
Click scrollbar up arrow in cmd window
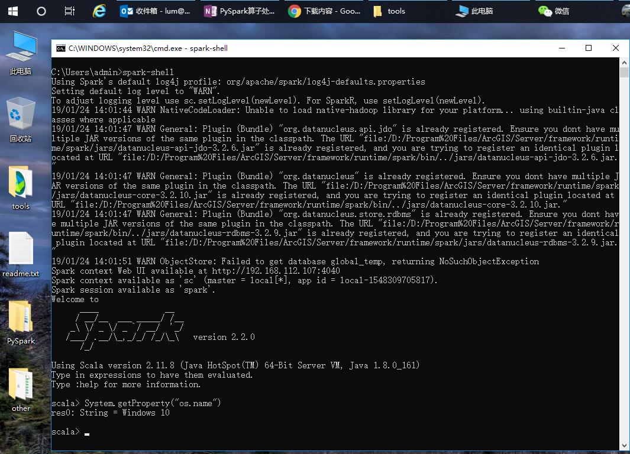click(x=624, y=63)
